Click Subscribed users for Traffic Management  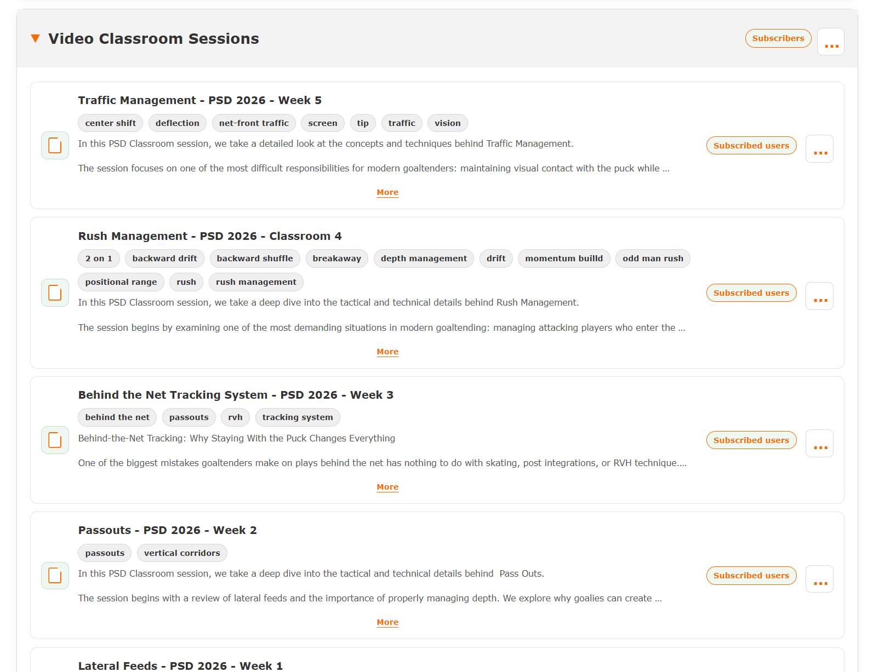(751, 146)
